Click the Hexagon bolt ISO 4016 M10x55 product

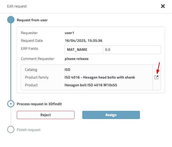point(91,85)
